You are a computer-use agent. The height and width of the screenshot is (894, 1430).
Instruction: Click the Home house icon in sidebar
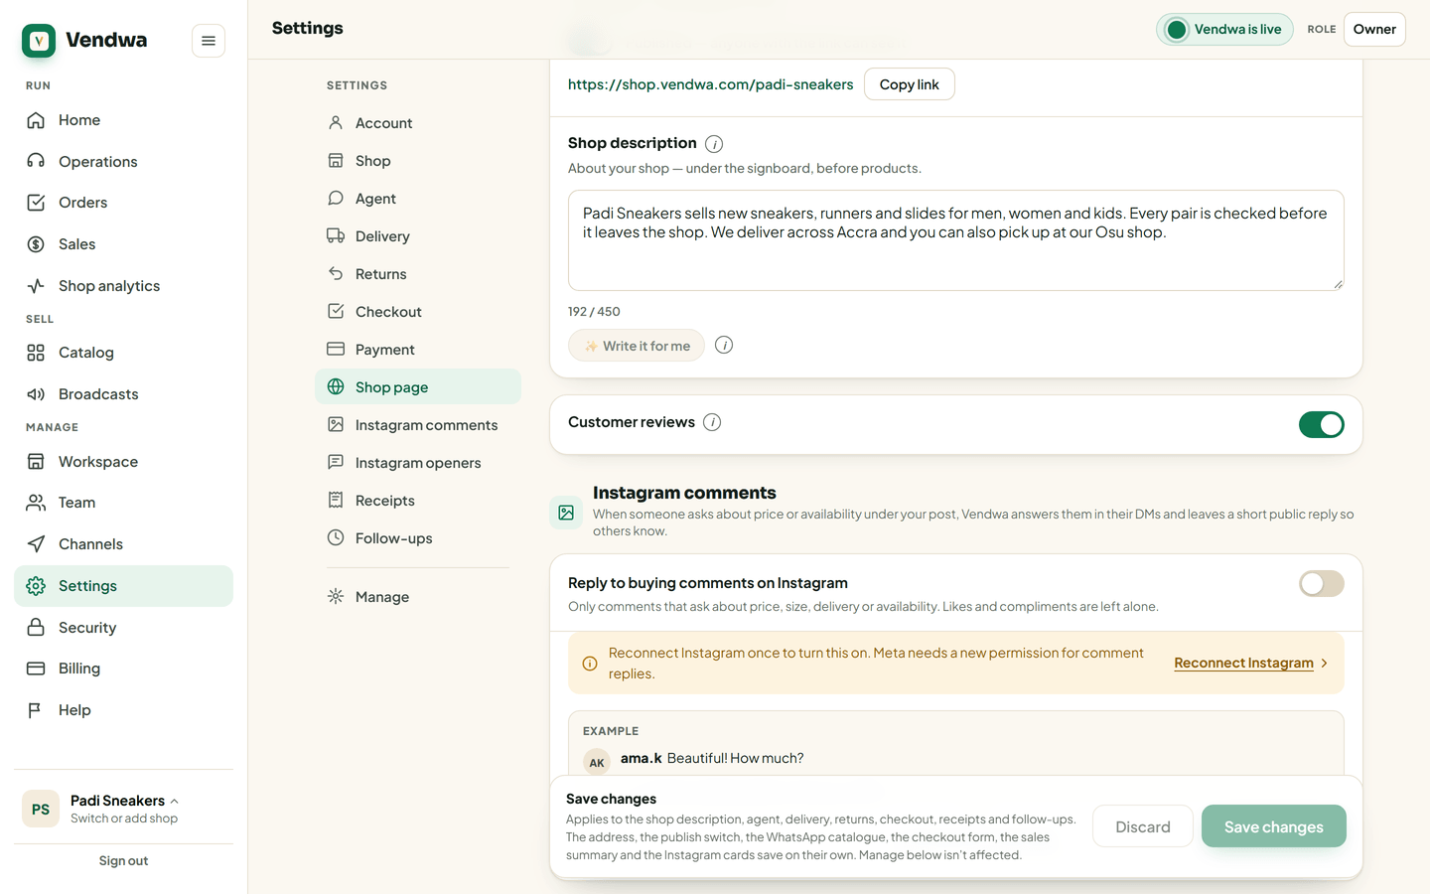point(36,120)
